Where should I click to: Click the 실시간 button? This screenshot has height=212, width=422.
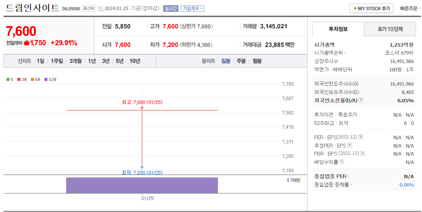tap(170, 8)
